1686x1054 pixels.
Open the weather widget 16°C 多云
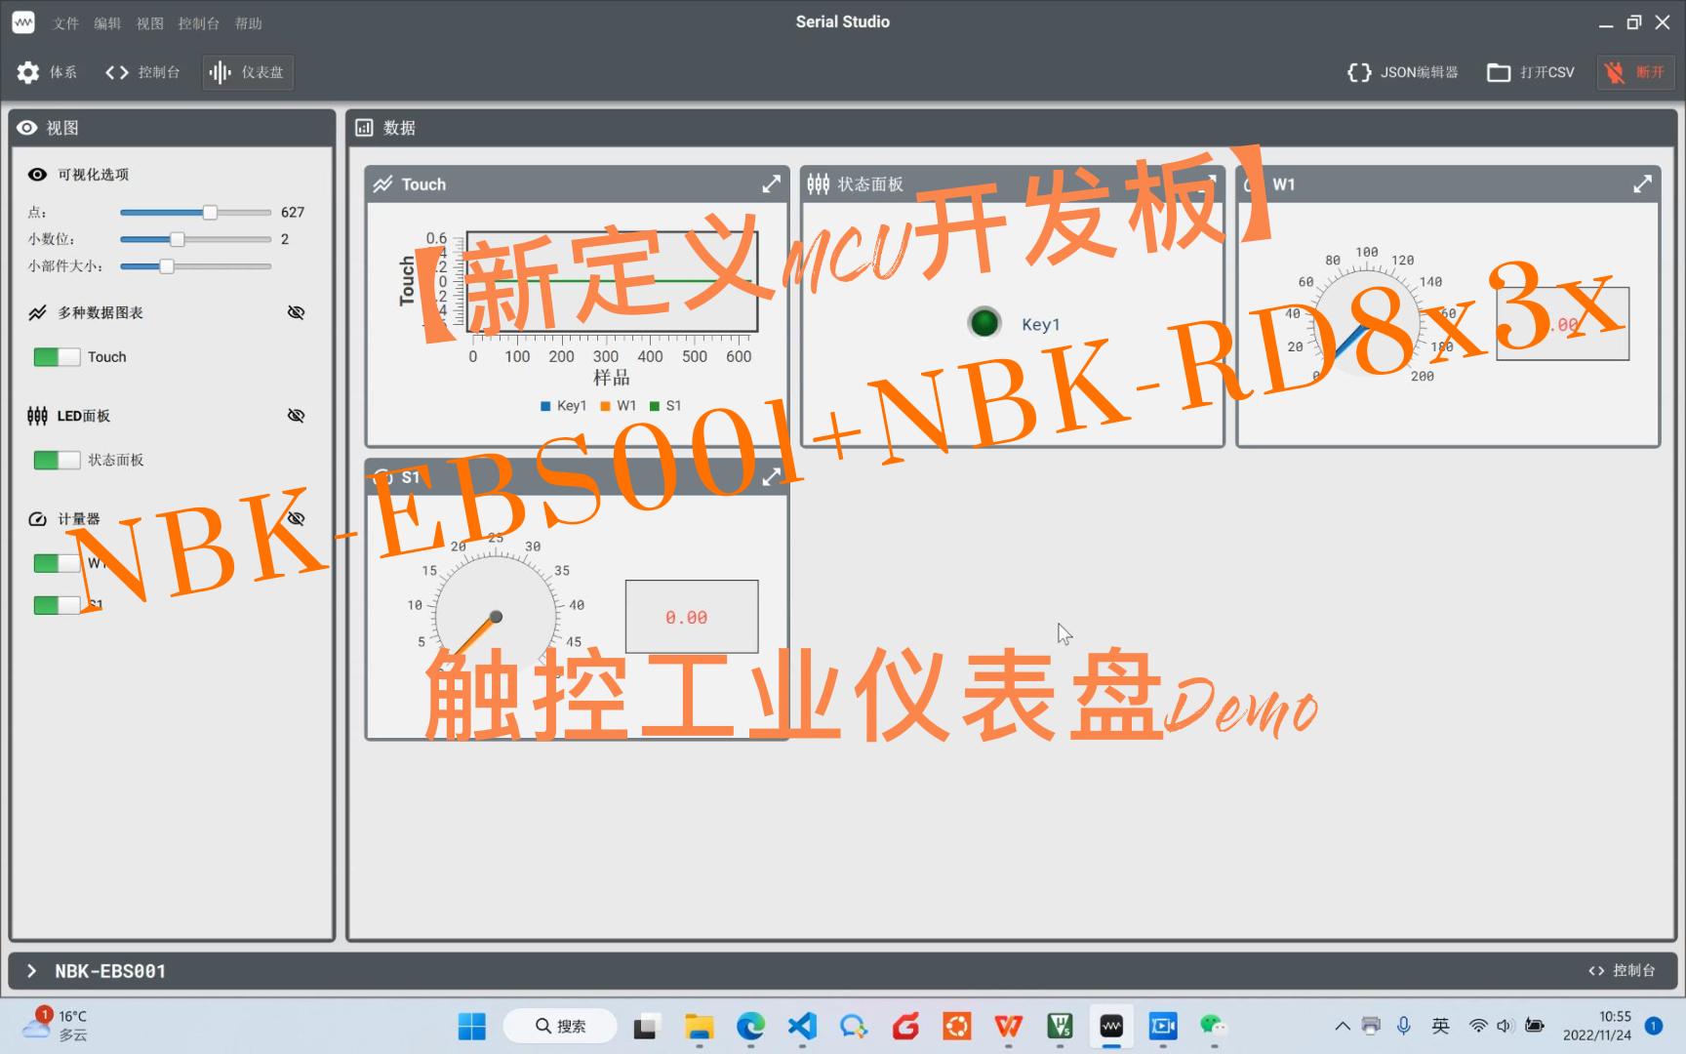coord(56,1026)
